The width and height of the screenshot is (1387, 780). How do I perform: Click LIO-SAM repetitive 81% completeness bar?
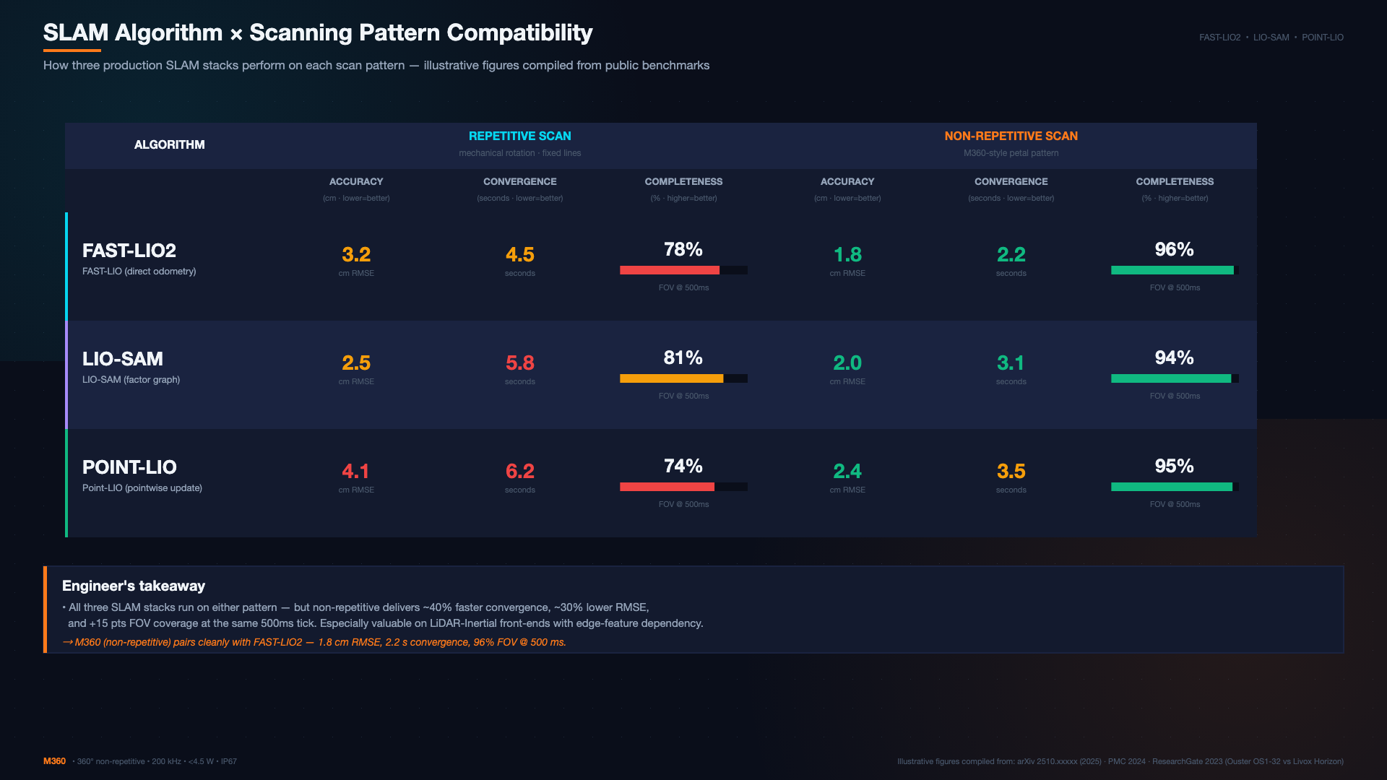click(x=683, y=378)
